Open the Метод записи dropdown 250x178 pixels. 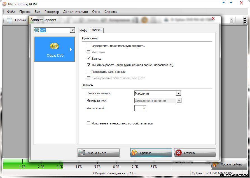pyautogui.click(x=158, y=101)
